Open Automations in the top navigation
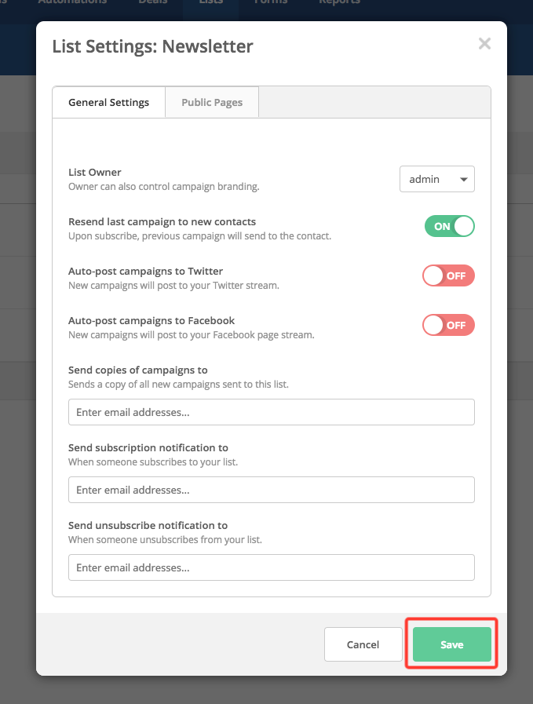 point(72,2)
